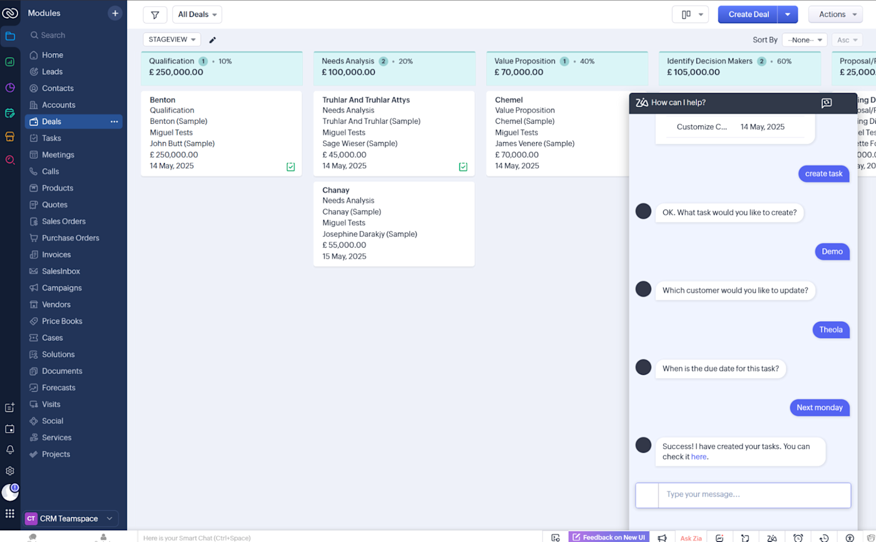This screenshot has height=542, width=876.
Task: Open the orange Marketplace store icon
Action: (10, 136)
